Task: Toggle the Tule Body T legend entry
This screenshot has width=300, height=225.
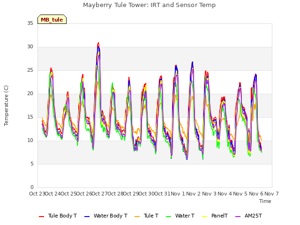Action: point(58,216)
